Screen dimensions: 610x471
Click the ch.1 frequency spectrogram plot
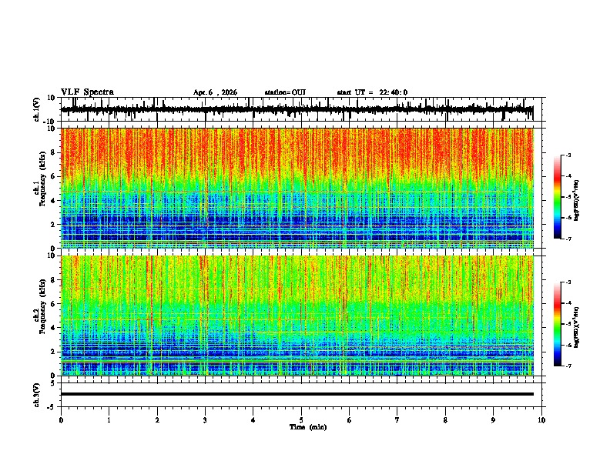tap(301, 188)
